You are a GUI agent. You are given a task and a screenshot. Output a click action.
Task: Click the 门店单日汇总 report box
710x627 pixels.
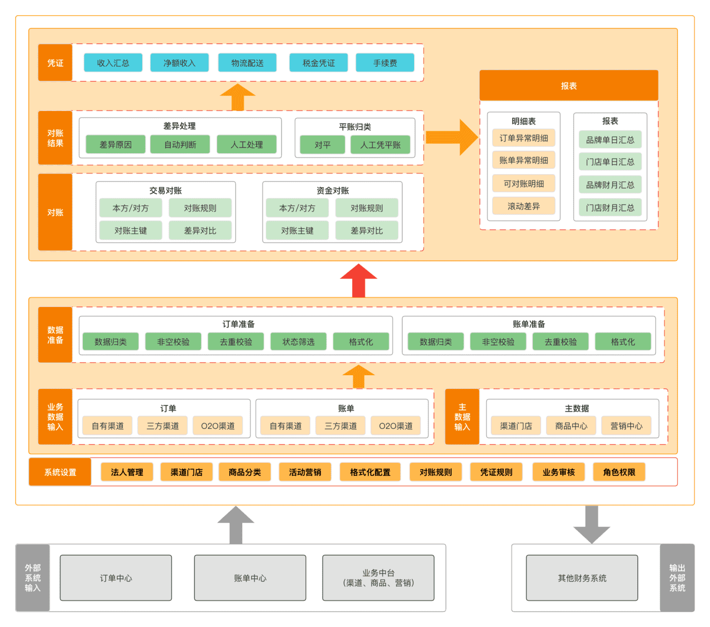click(x=611, y=162)
